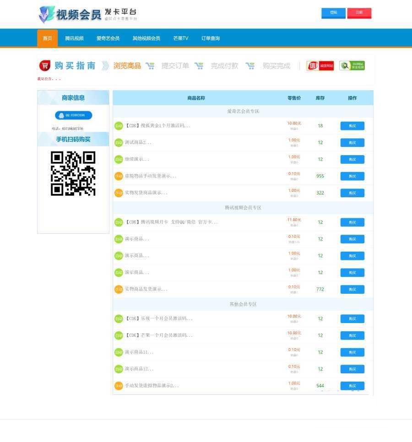Click the cart icon after 完成付款
This screenshot has height=442, width=412.
coord(250,66)
